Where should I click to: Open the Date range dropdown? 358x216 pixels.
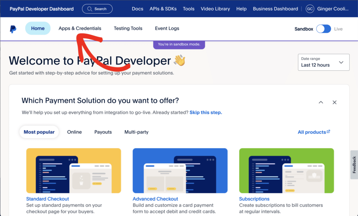click(323, 62)
